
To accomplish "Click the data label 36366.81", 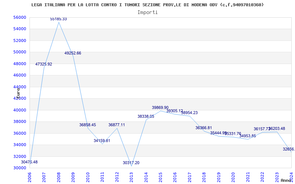I will tap(204, 128).
